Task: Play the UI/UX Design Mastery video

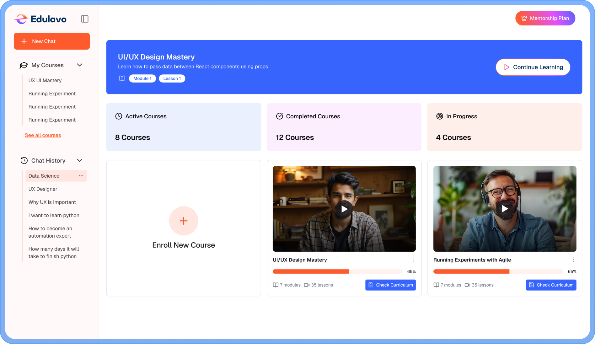Action: click(x=344, y=209)
